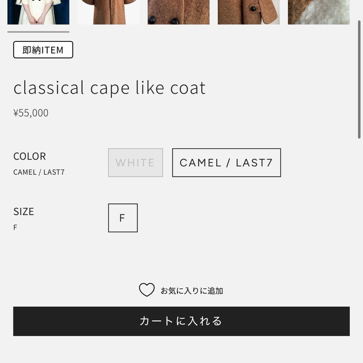View the third thumbnail showing coat buttons
Screen dimensions: 363x363
pyautogui.click(x=178, y=12)
